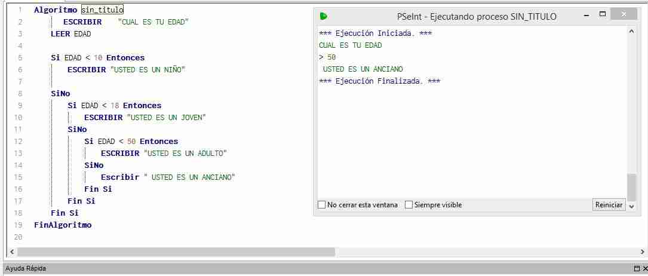This screenshot has width=648, height=276.
Task: Click SiNo keyword on line 11
Action: pyautogui.click(x=77, y=129)
